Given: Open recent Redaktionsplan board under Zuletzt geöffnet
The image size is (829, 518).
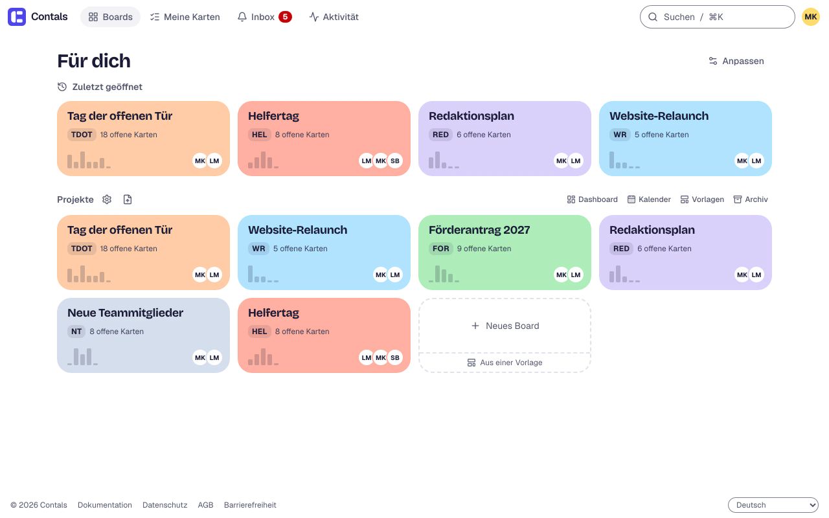Looking at the screenshot, I should click(x=505, y=139).
